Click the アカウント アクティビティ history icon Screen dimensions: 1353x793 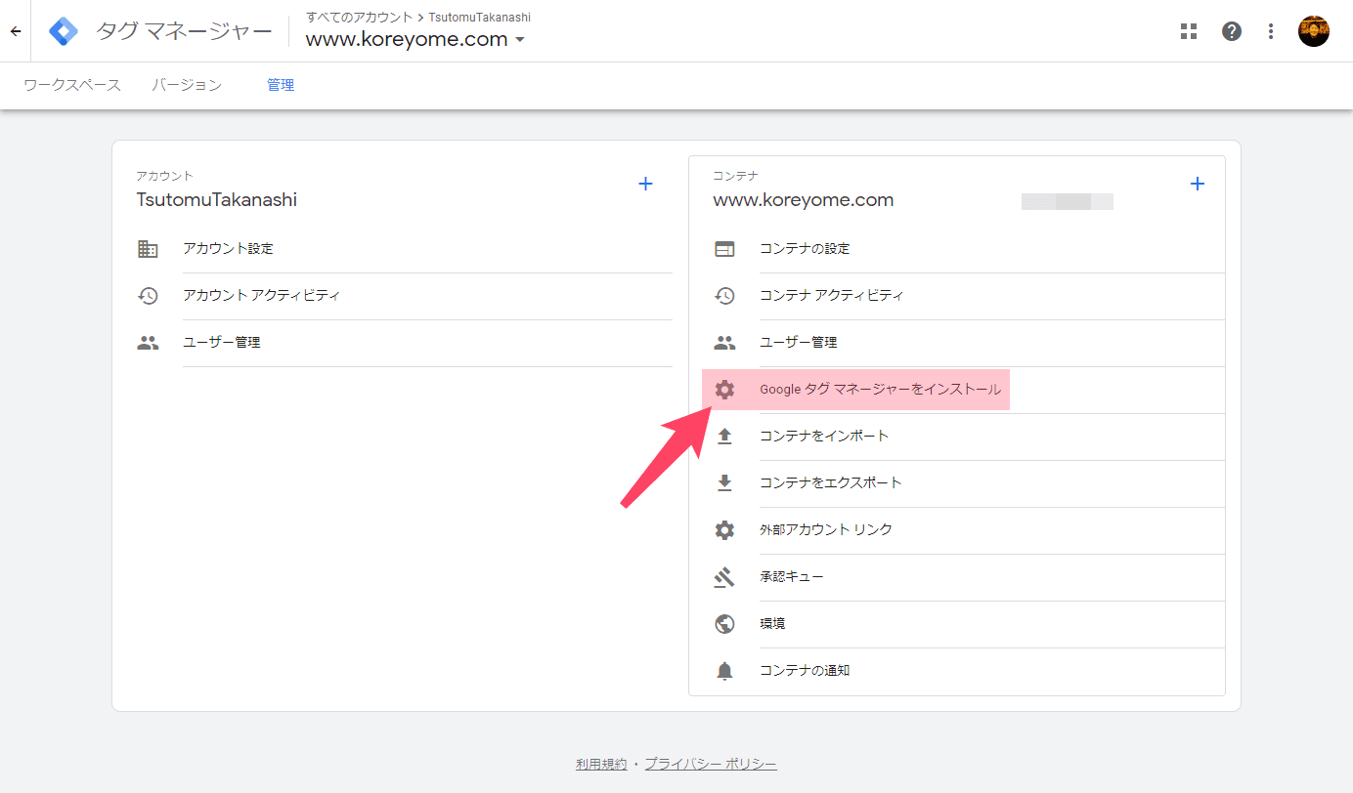pos(148,296)
